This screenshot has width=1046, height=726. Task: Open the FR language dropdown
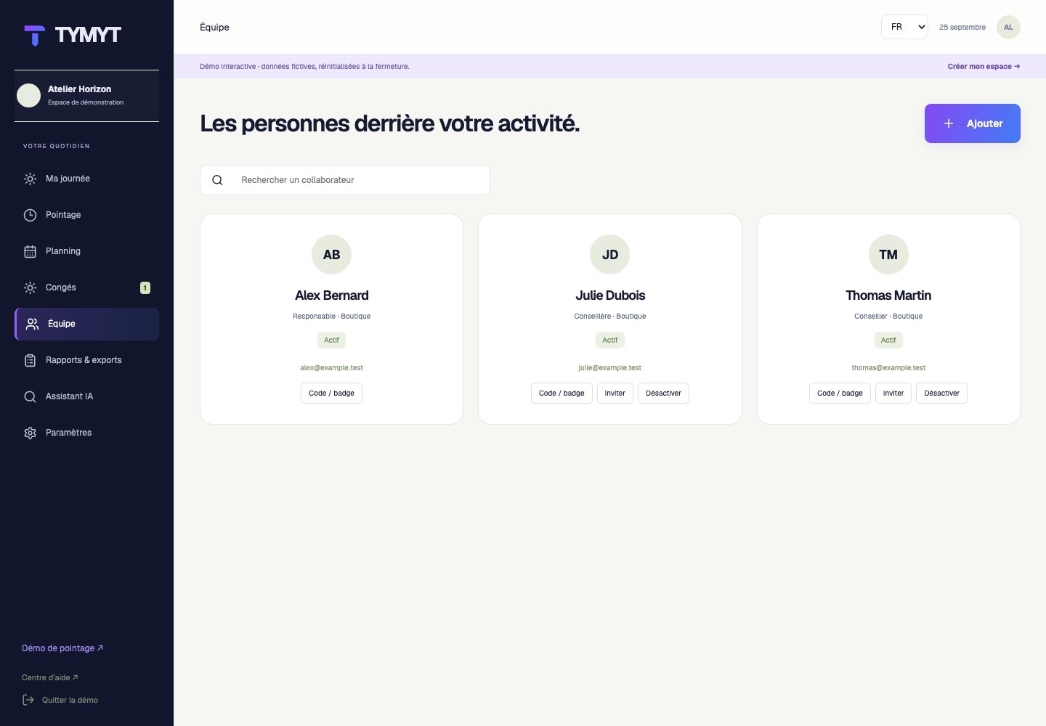(904, 27)
